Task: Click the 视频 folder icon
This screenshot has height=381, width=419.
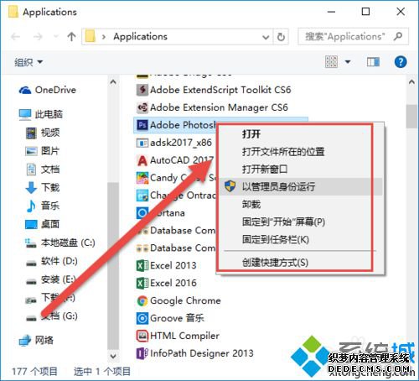Action: click(x=31, y=133)
